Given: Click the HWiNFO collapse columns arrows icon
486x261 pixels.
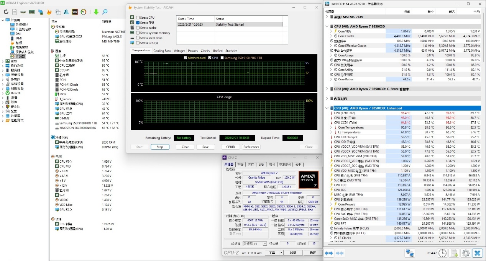Looking at the screenshot, I should click(339, 253).
